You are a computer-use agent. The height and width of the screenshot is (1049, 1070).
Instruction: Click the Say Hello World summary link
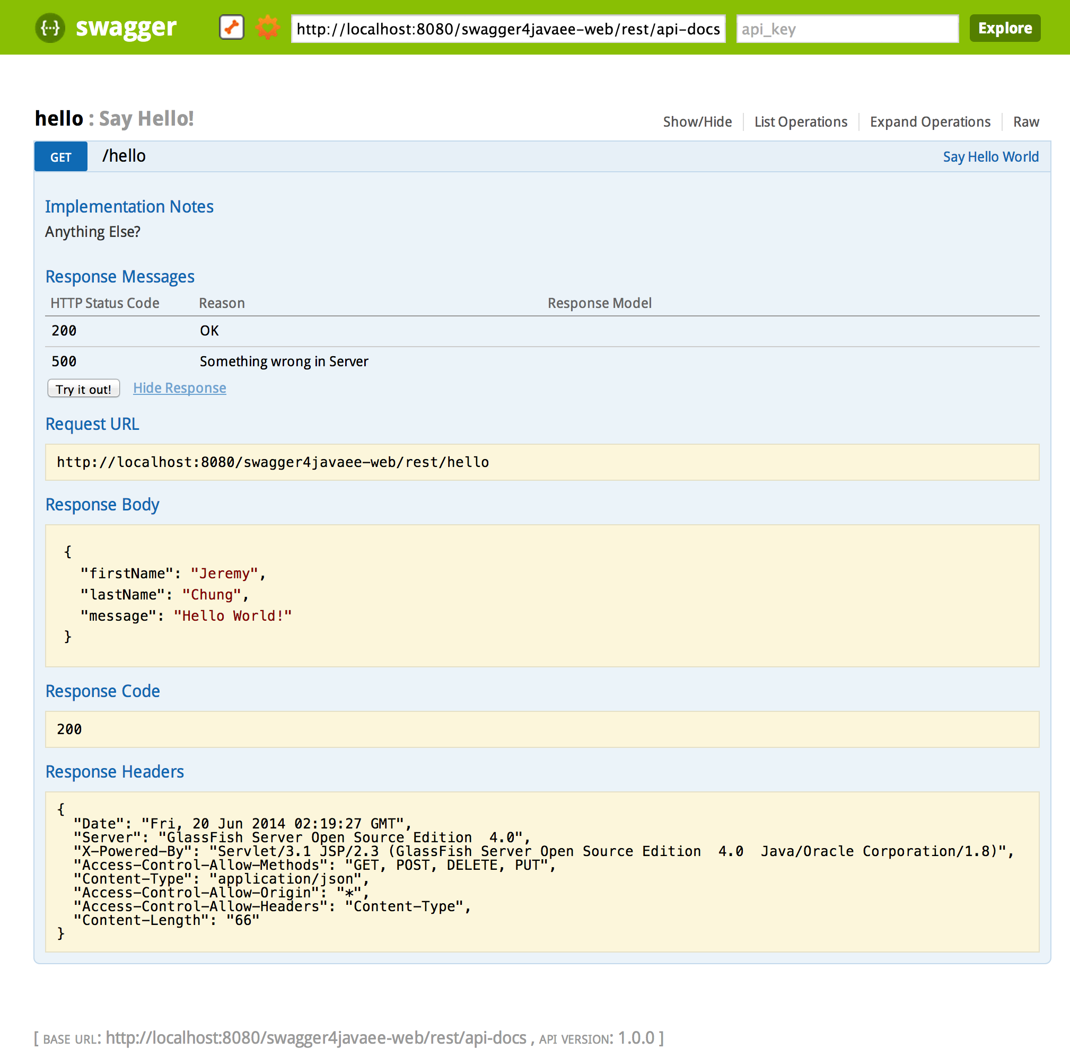pyautogui.click(x=990, y=157)
